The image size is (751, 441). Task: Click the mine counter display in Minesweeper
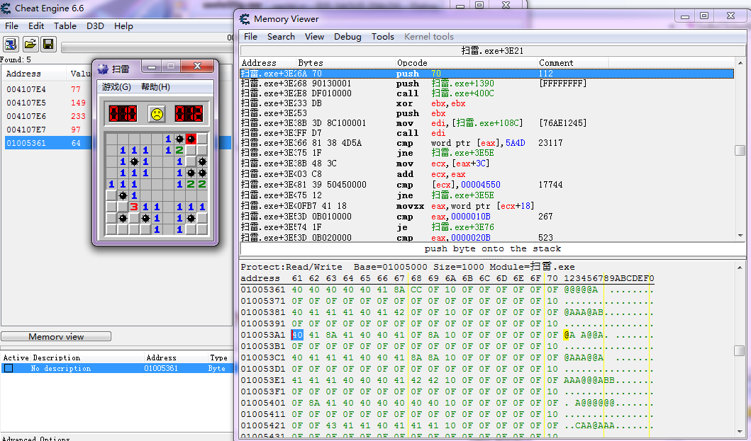[x=123, y=114]
